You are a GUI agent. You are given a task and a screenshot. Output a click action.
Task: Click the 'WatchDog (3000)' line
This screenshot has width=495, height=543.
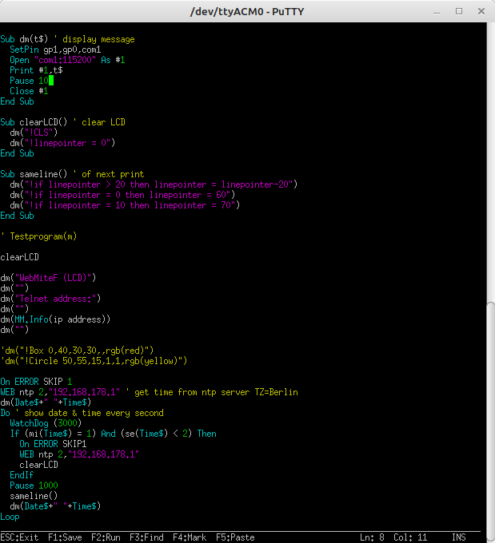pos(46,423)
